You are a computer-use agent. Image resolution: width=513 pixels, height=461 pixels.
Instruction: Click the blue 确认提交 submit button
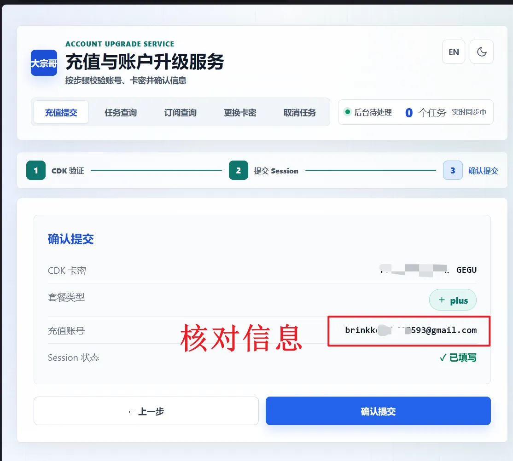pyautogui.click(x=378, y=411)
